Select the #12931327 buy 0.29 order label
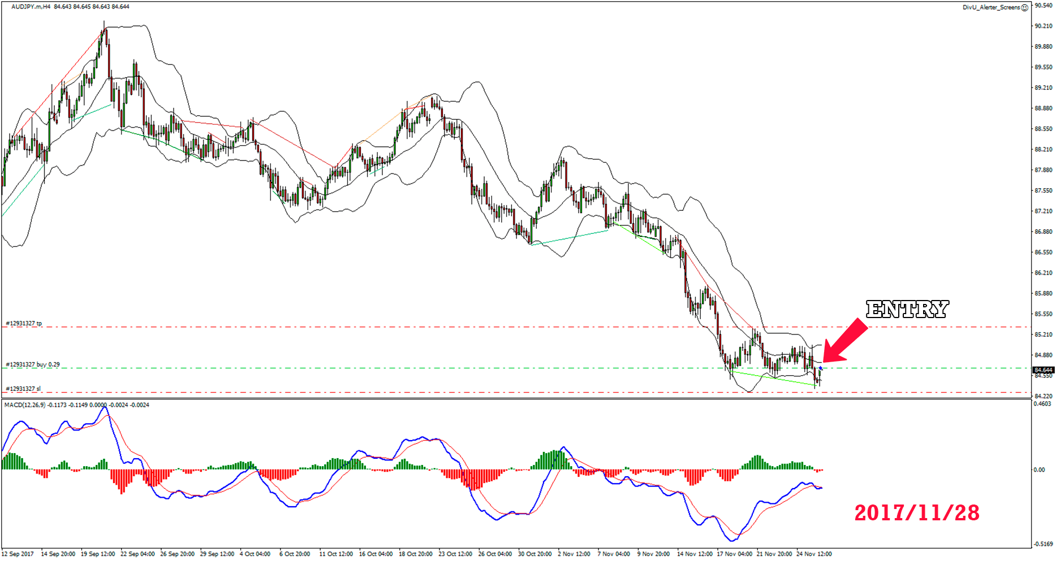The image size is (1056, 561). point(33,364)
